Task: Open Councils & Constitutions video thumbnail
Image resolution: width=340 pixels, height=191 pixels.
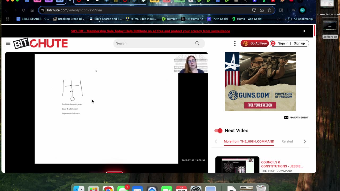Action: [x=237, y=165]
